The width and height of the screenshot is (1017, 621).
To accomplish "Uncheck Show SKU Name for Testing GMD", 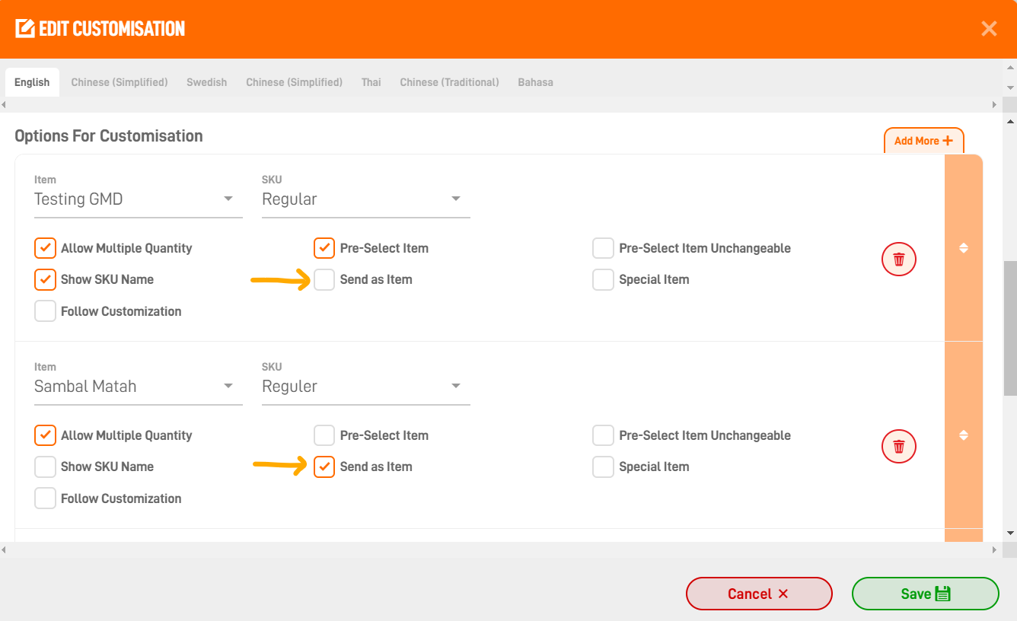I will [x=45, y=279].
